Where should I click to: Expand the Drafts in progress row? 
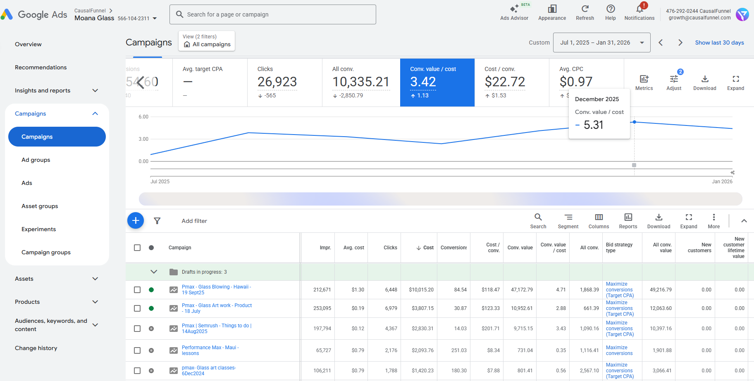tap(154, 272)
